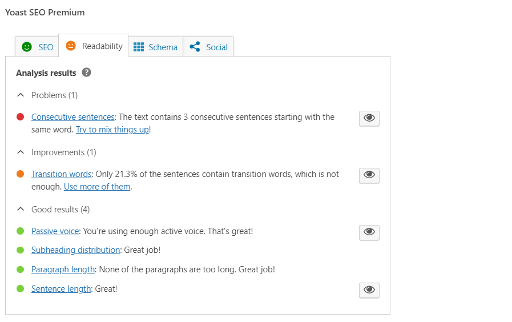Click the orange face Readability icon
This screenshot has width=512, height=322.
(x=71, y=46)
